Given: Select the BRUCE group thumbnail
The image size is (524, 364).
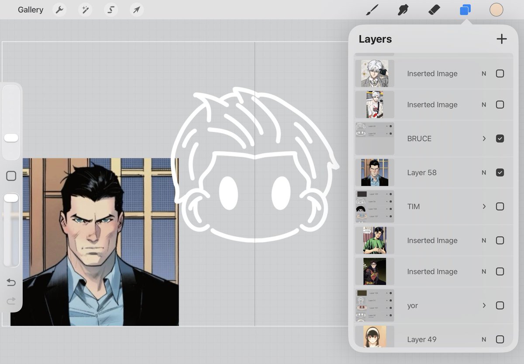Looking at the screenshot, I should tap(375, 138).
